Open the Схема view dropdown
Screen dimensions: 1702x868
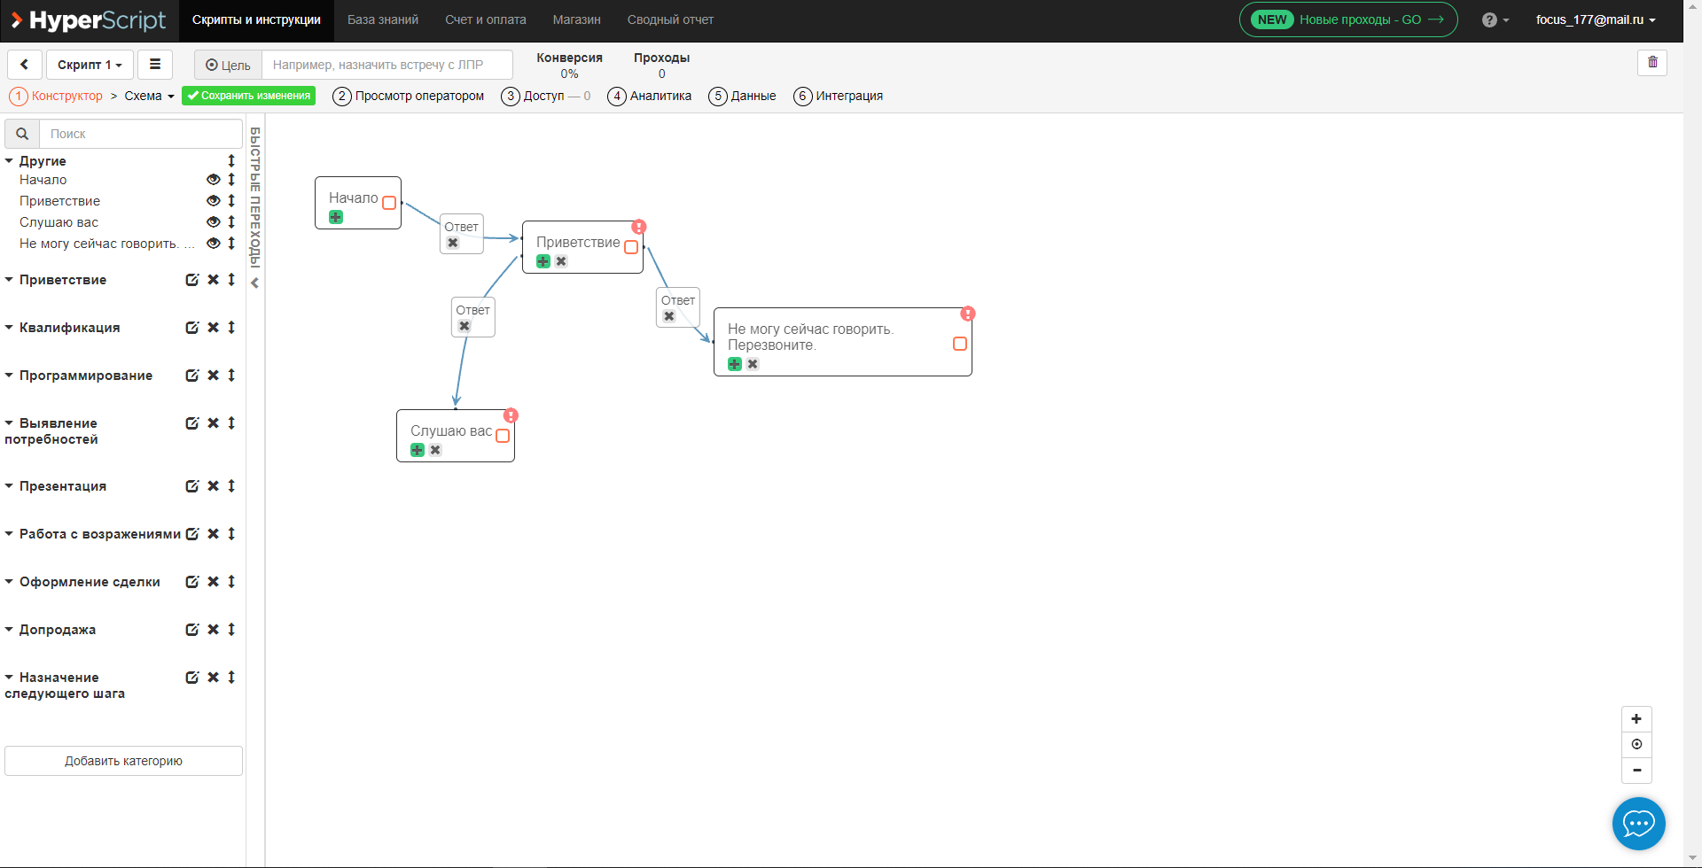click(x=149, y=96)
